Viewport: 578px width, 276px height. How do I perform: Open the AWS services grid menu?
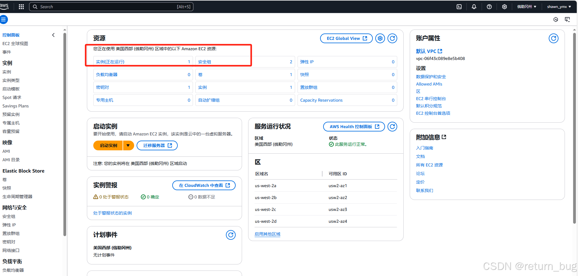tap(21, 7)
